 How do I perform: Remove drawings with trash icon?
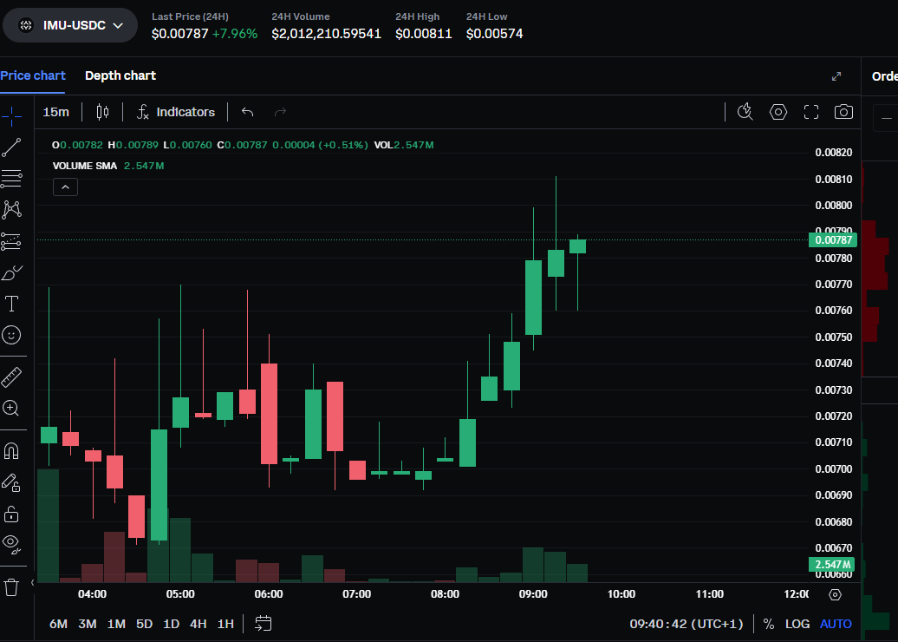(11, 587)
